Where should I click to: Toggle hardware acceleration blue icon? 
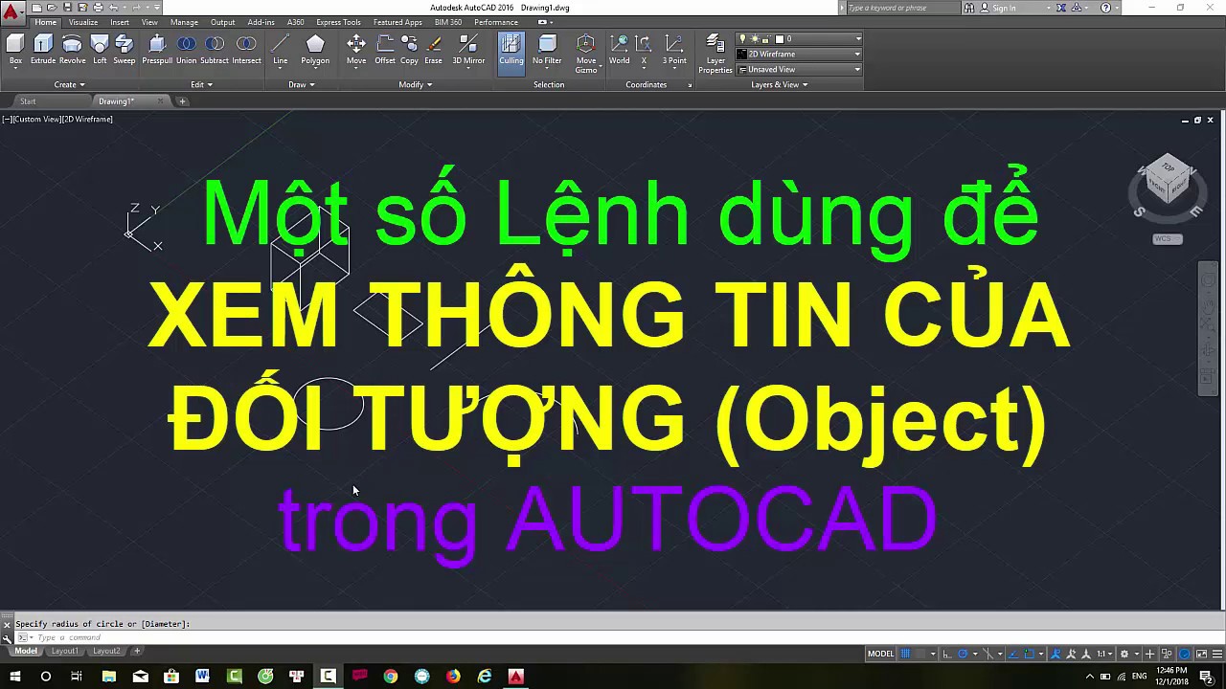[x=1185, y=654]
